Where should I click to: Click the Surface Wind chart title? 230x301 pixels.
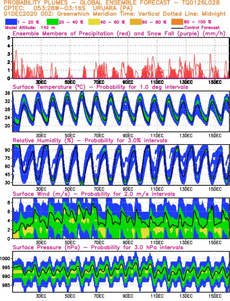94,194
